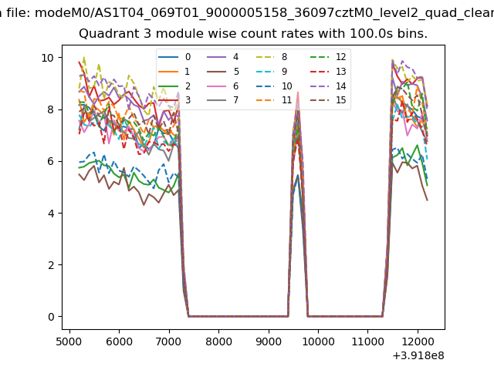Screen dimensions: 494x370
Task: Click the y-axis tick label 4
Action: (x=50, y=214)
